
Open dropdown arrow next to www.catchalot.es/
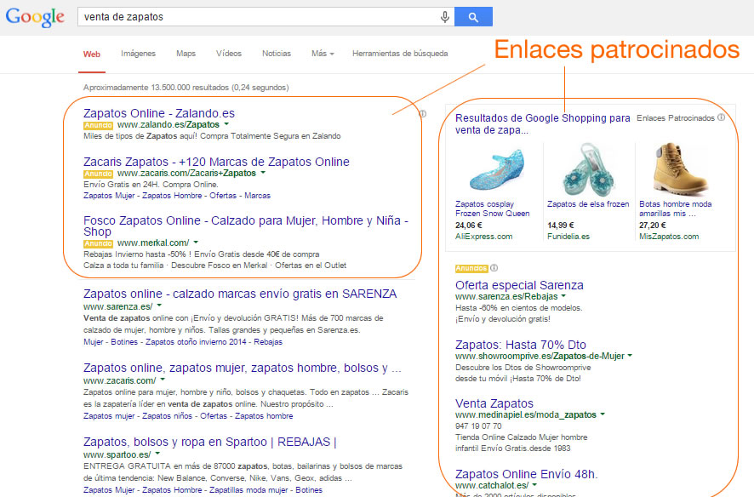click(534, 485)
